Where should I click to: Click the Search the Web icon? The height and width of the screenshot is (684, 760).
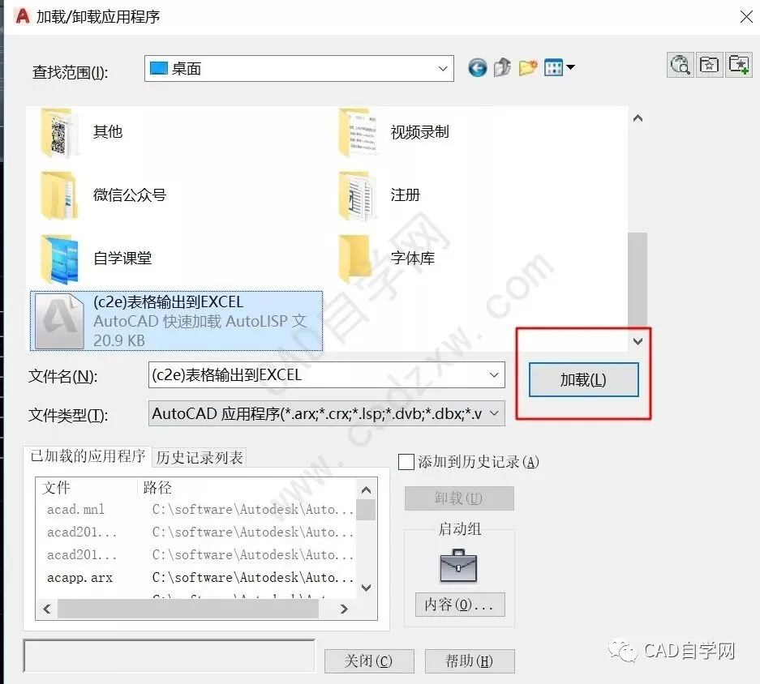(680, 64)
